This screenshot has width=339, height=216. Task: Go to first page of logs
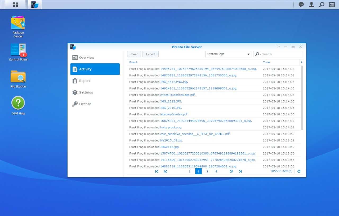point(157,171)
